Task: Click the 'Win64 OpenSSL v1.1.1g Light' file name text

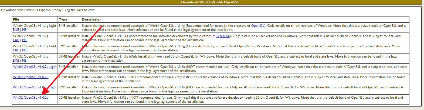Action: (x=35, y=26)
